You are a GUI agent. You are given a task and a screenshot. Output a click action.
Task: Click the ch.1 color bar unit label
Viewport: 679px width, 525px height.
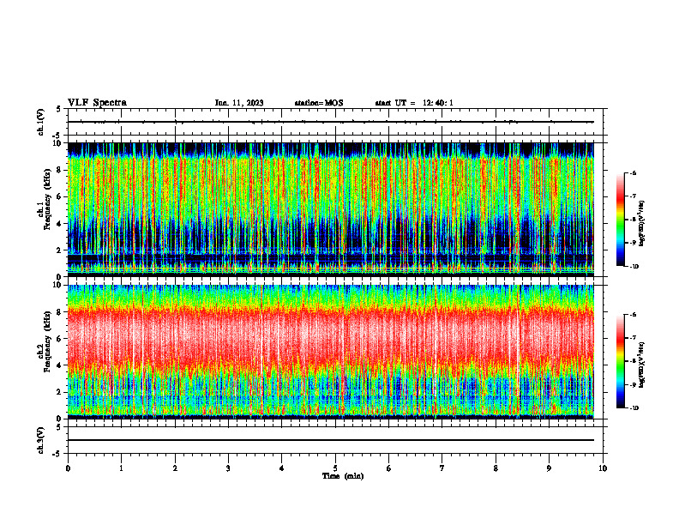641,223
